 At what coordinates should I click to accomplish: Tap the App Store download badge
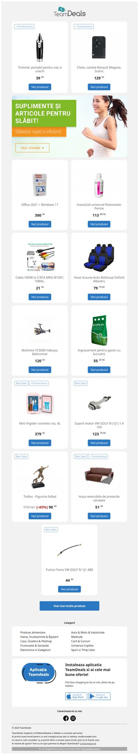pos(76,696)
